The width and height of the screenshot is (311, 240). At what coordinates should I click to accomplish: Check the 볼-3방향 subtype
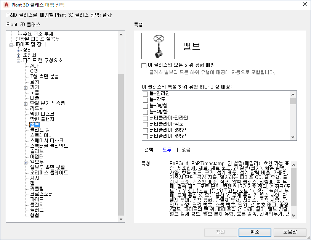(145, 106)
